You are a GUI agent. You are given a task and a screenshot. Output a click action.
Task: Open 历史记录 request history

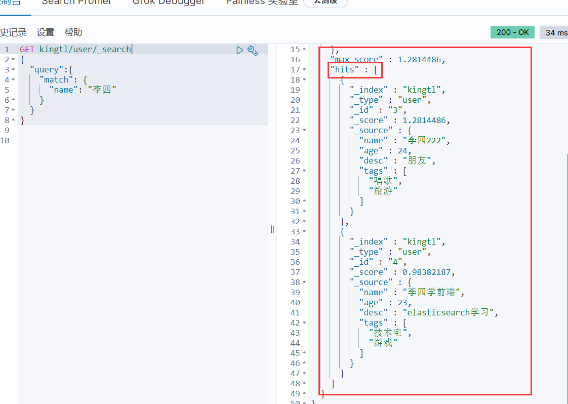(13, 32)
